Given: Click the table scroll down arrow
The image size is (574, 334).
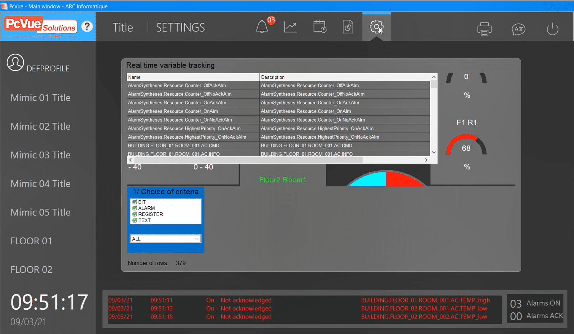Looking at the screenshot, I should [x=434, y=152].
